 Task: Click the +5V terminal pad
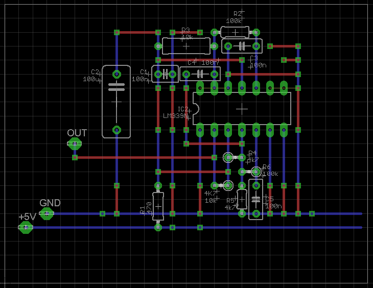point(26,227)
